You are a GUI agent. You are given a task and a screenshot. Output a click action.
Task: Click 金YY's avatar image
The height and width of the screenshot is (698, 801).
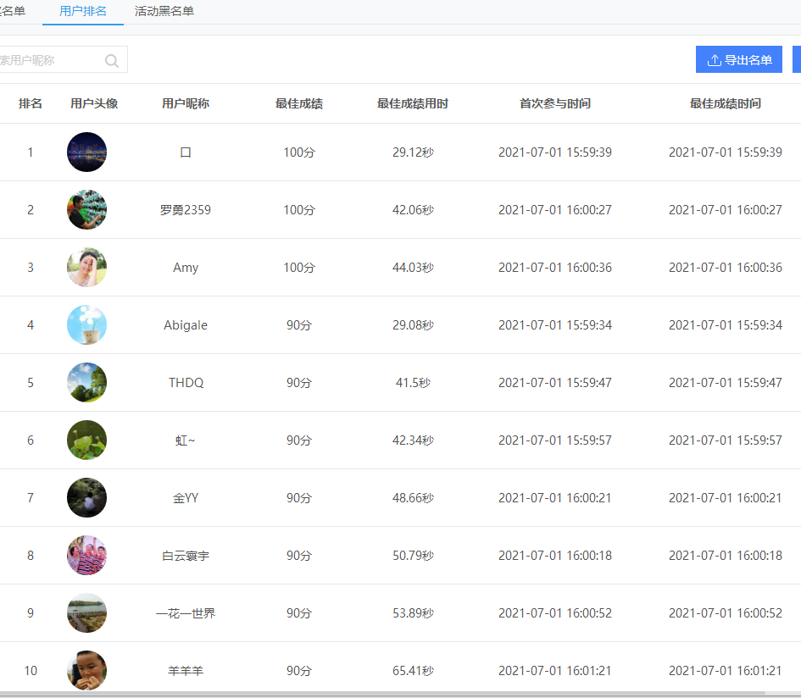(x=86, y=498)
